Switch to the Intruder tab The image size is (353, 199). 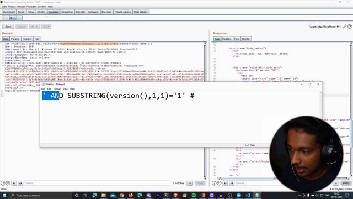[41, 12]
